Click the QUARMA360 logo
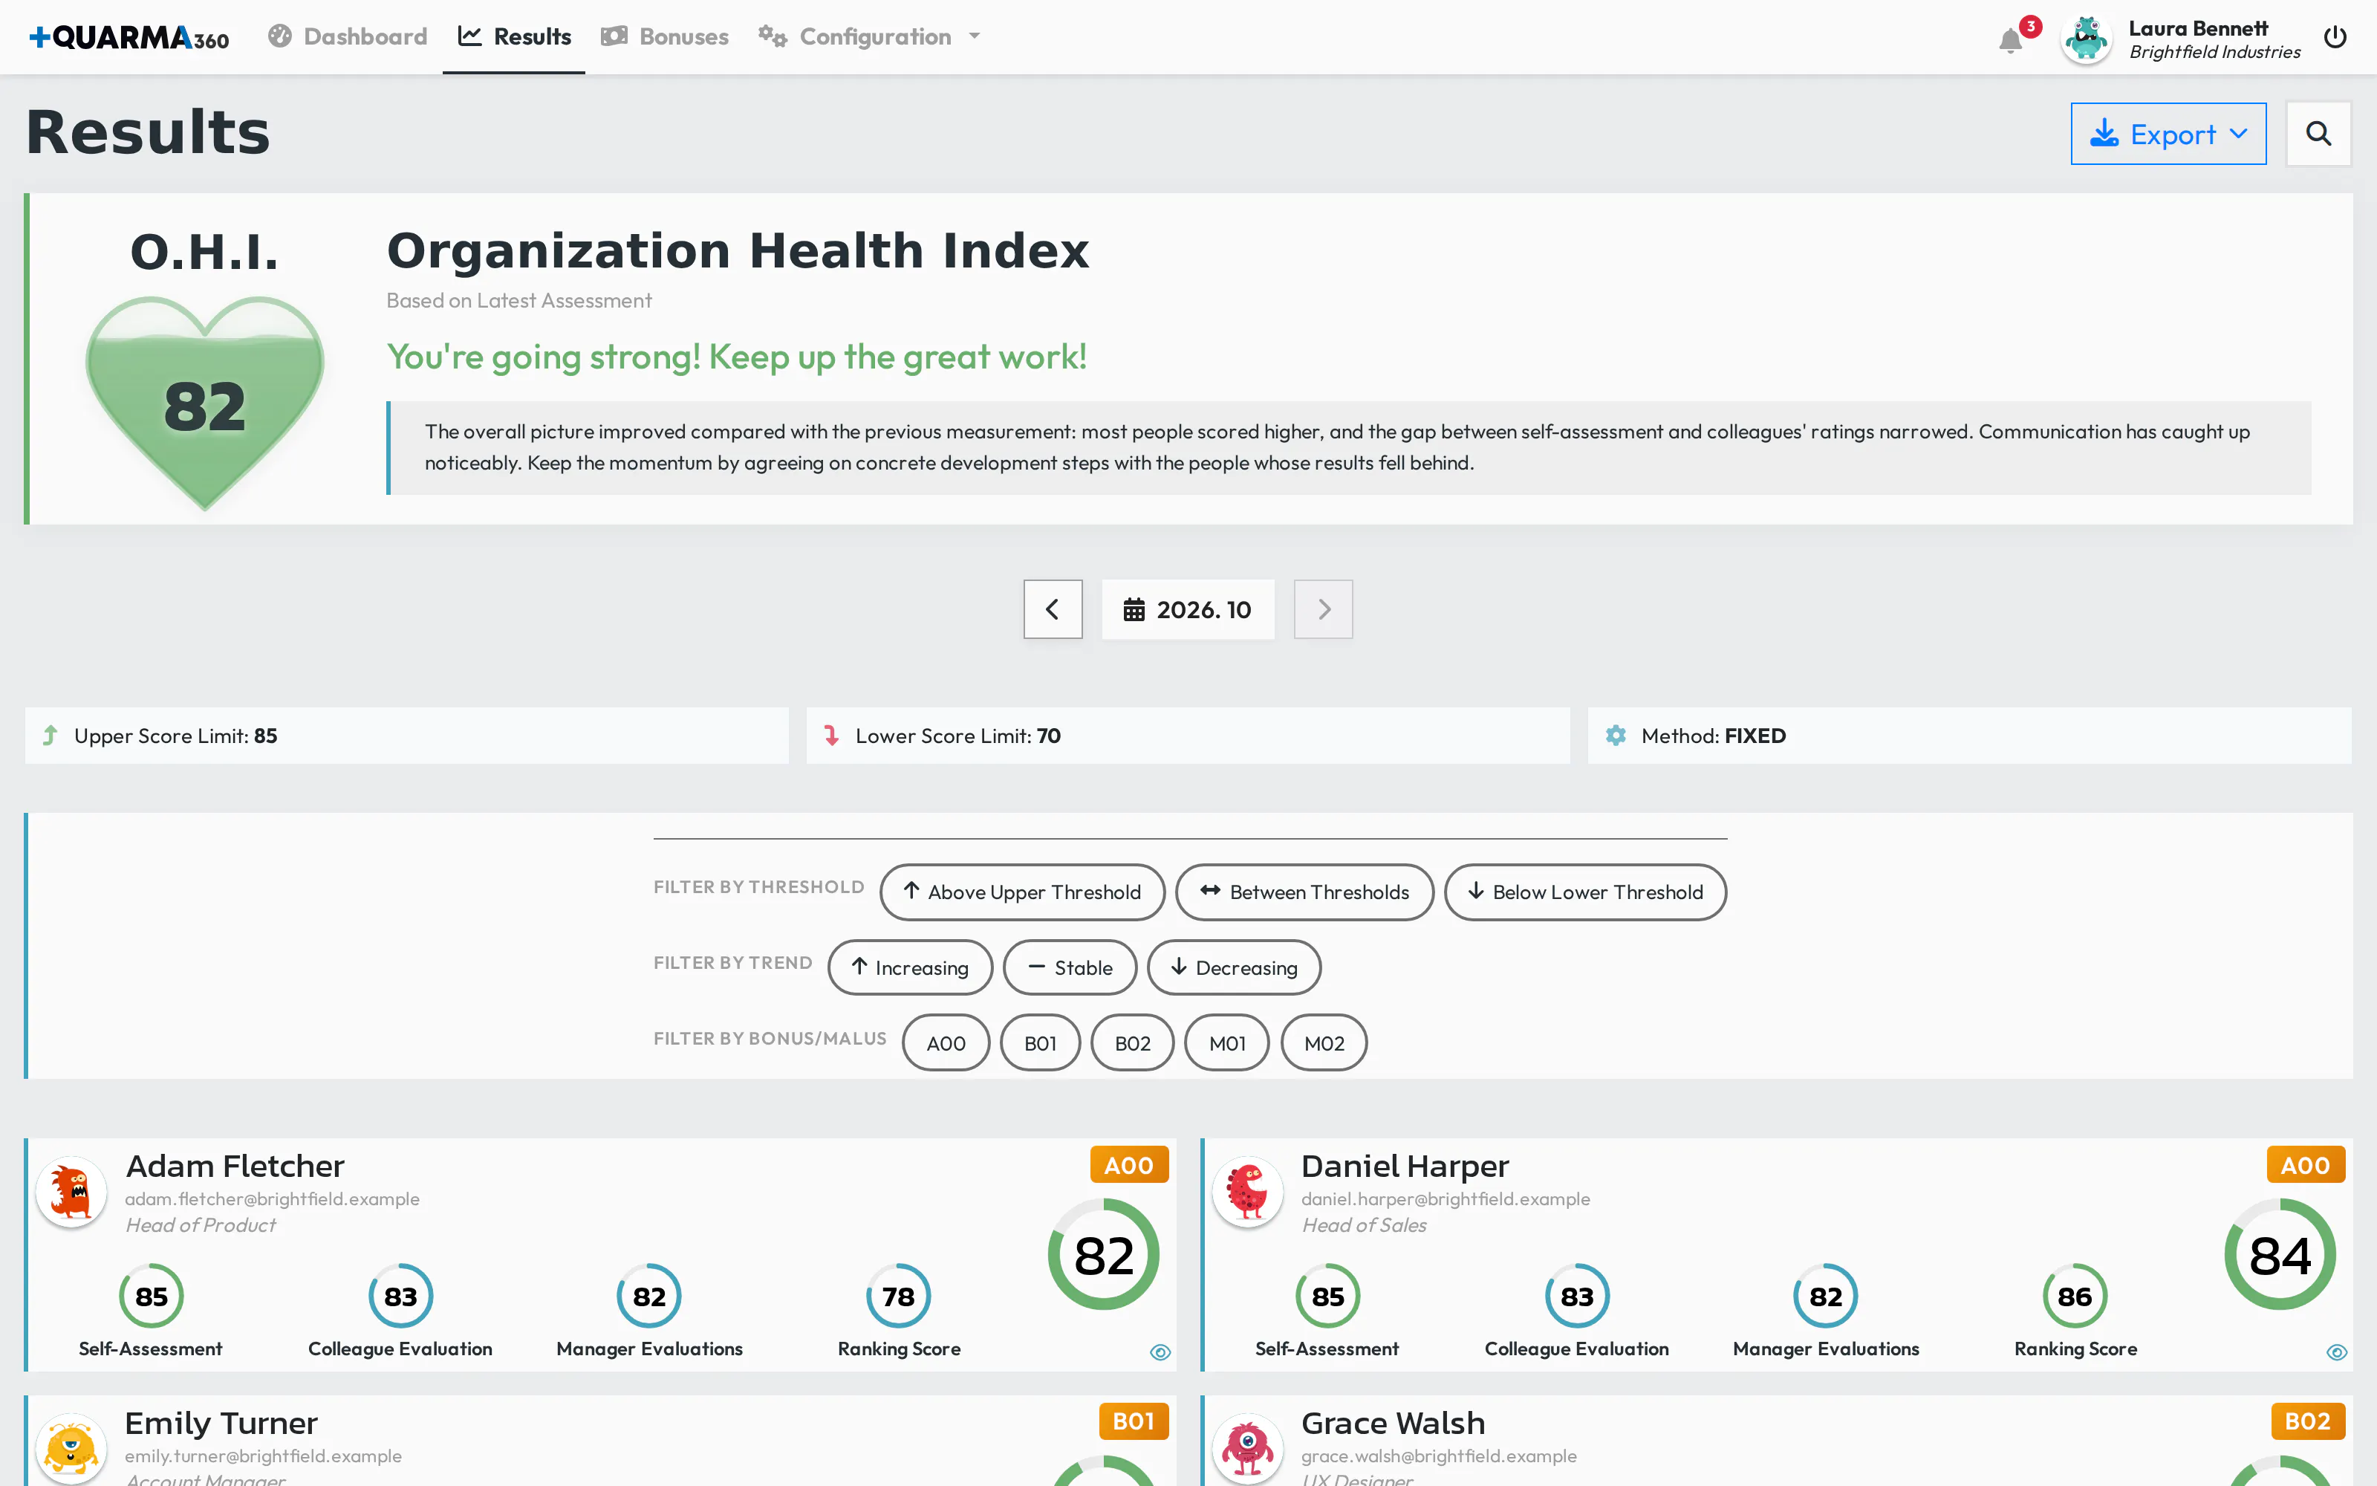 129,37
